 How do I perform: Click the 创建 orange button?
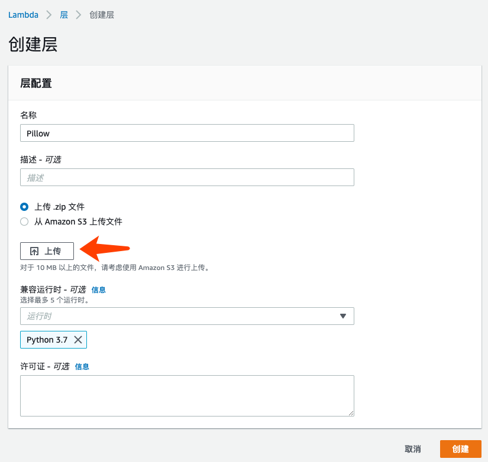(x=461, y=449)
